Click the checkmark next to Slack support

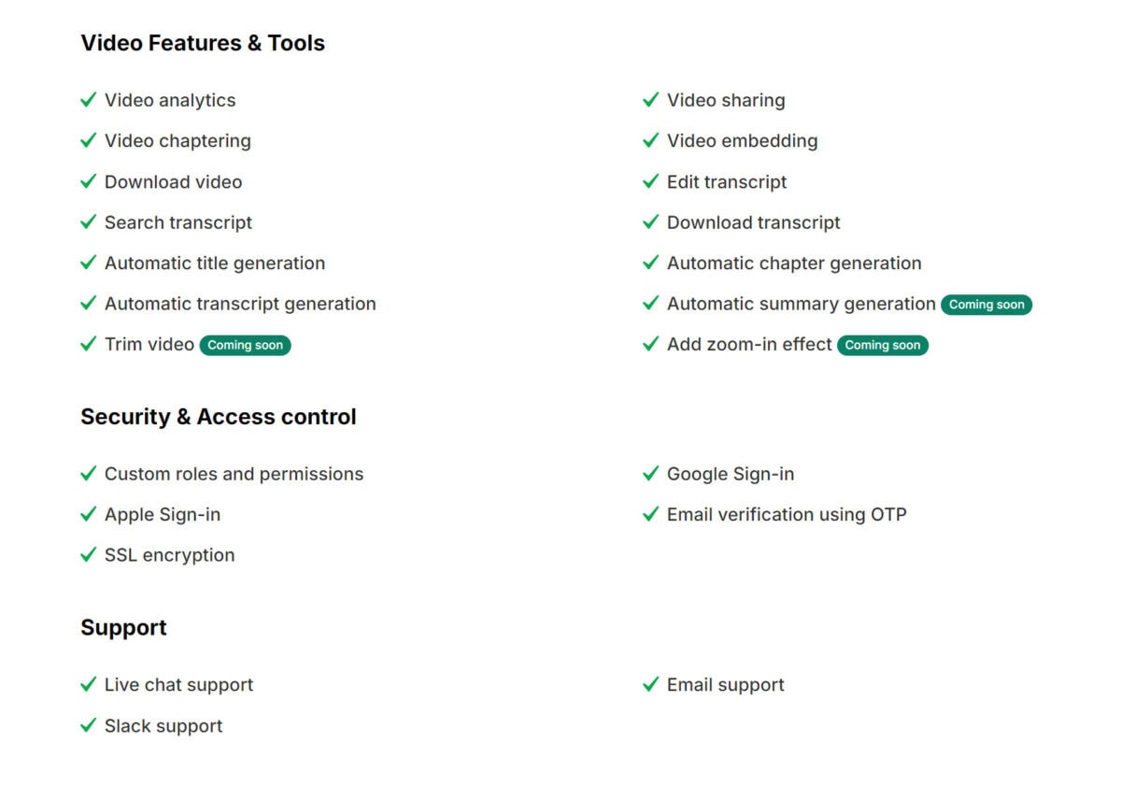tap(89, 726)
